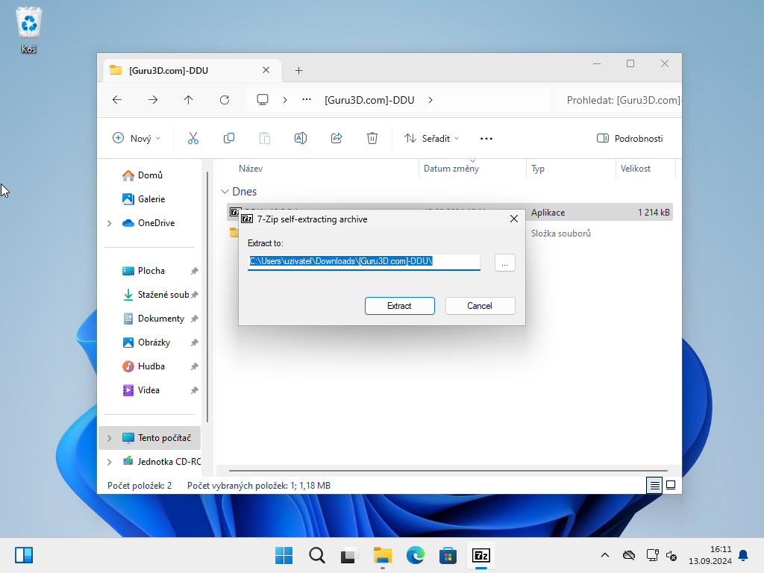Open the 'Nový' dropdown menu

click(137, 138)
